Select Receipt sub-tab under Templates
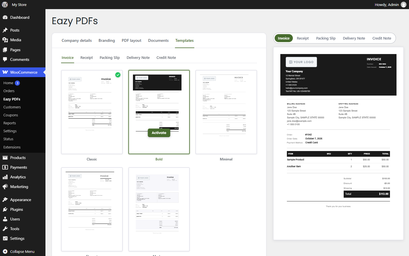Screen dimensions: 409x256 87,57
